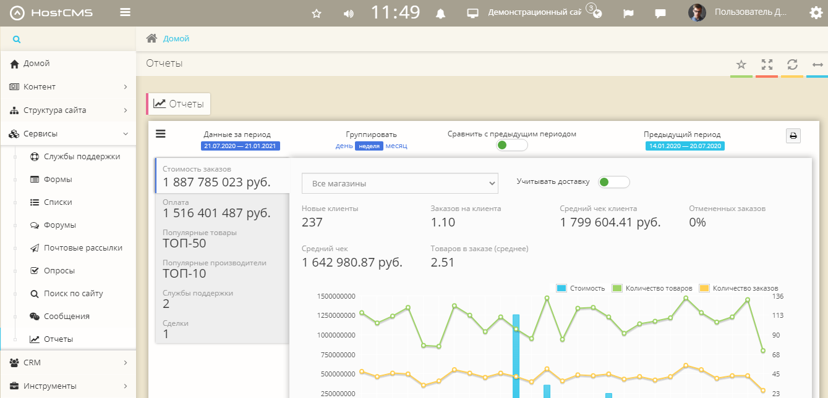The width and height of the screenshot is (828, 398).
Task: Open the favorites star in top bar
Action: click(x=317, y=13)
